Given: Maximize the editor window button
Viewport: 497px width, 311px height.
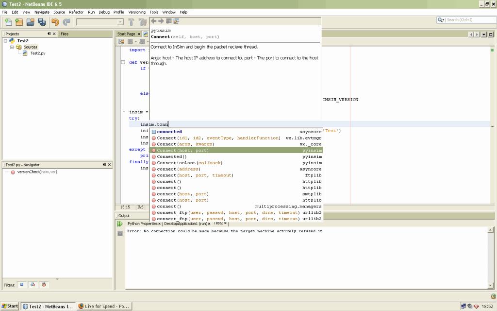Looking at the screenshot, I should point(491,35).
